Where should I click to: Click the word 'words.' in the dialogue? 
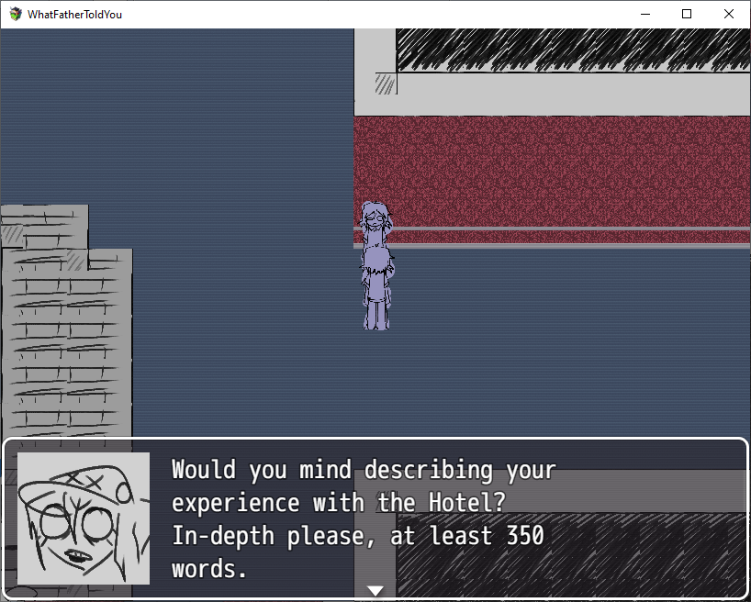click(x=209, y=569)
